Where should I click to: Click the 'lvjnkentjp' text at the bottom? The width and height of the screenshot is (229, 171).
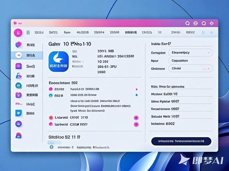pyautogui.click(x=84, y=147)
